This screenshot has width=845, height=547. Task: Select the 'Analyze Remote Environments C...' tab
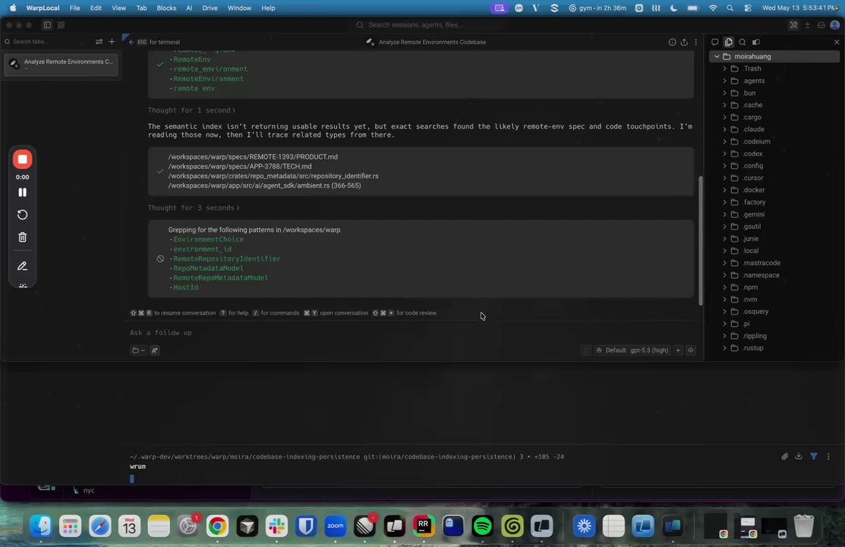pos(61,64)
